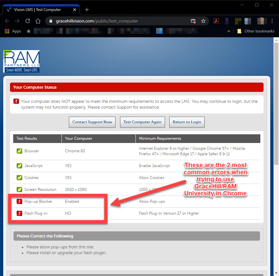This screenshot has height=276, width=279.
Task: Click red error icon for Pop-up Blocker
Action: 19,201
